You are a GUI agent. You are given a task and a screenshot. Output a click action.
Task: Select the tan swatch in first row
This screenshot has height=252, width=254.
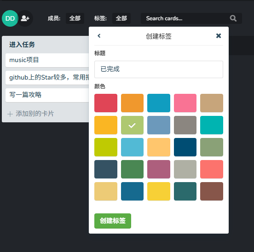[212, 103]
